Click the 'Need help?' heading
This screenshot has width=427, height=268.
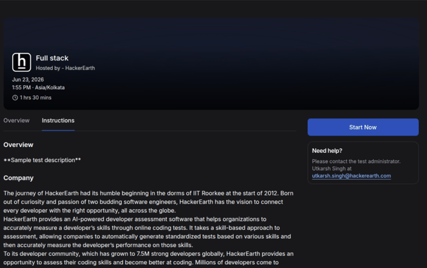327,151
